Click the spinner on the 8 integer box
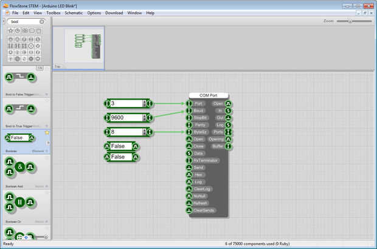 click(x=144, y=132)
